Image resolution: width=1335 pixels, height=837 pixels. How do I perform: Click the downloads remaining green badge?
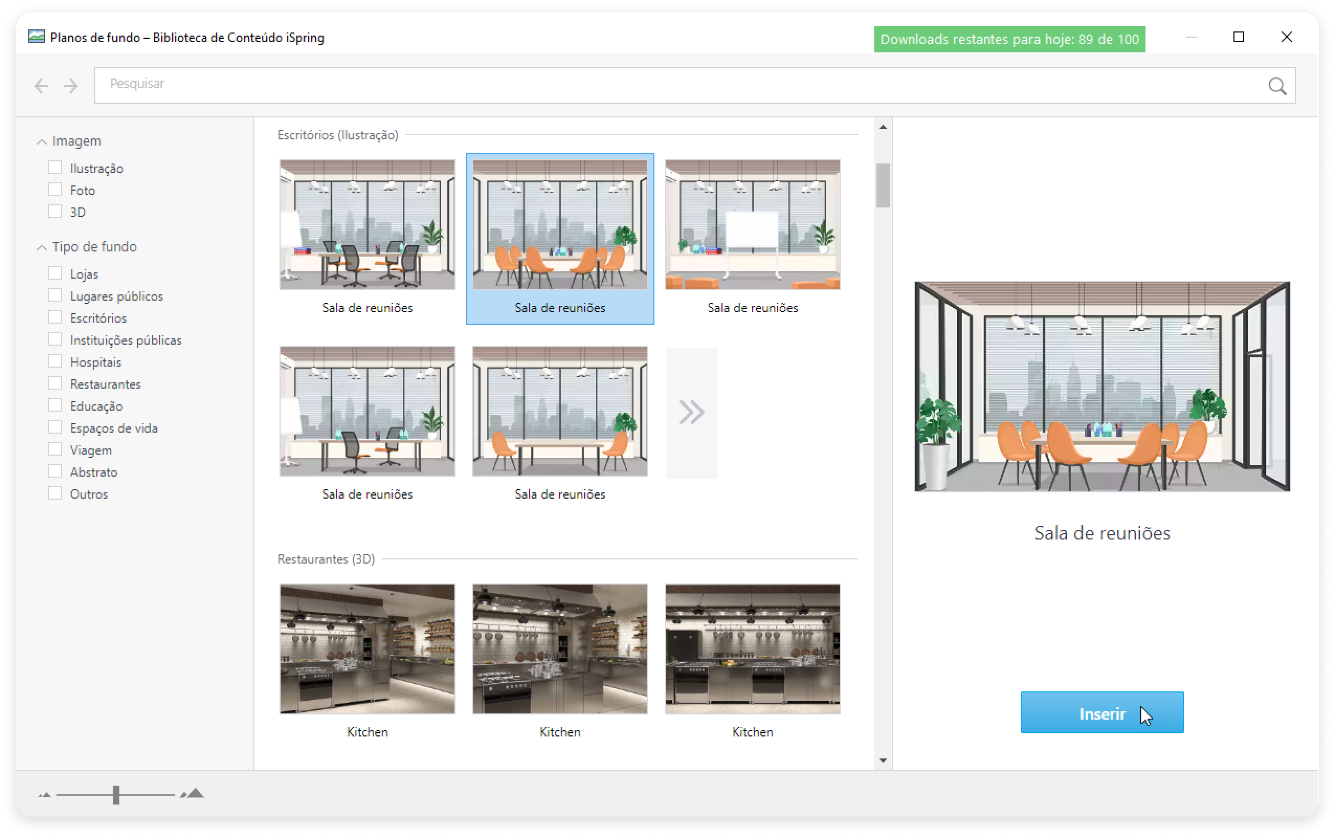click(x=1009, y=39)
